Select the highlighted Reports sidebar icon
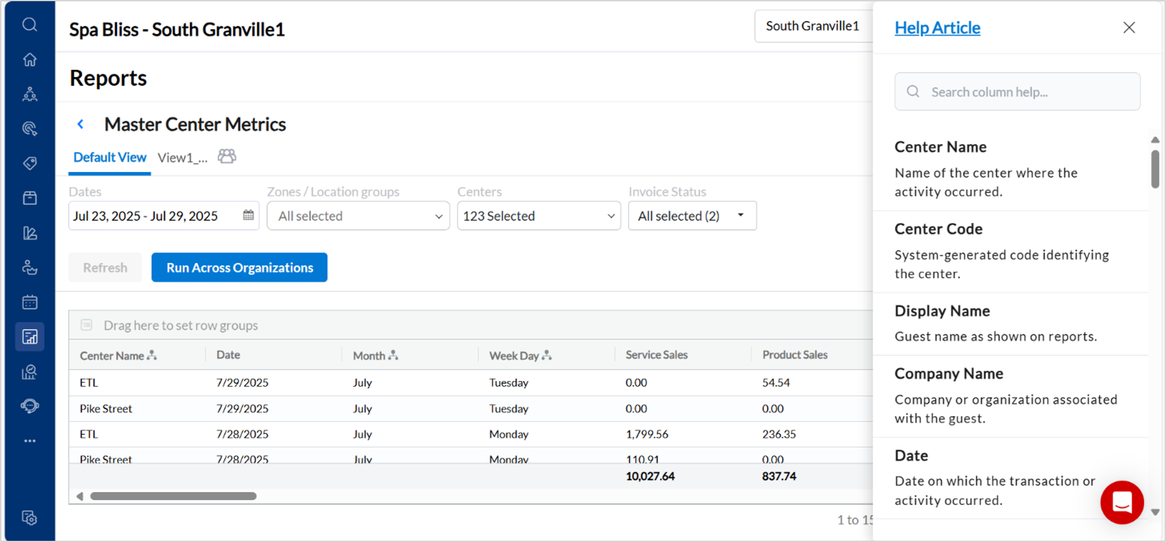The height and width of the screenshot is (542, 1166). tap(30, 337)
